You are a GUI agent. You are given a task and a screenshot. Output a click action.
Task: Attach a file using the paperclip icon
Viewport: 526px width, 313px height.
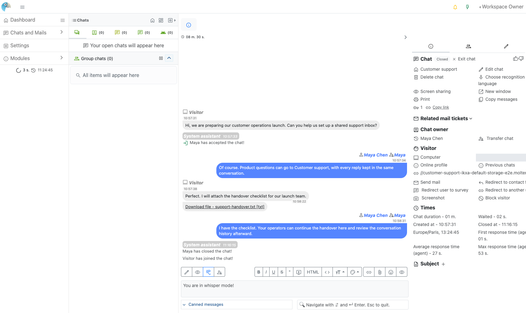pos(380,272)
